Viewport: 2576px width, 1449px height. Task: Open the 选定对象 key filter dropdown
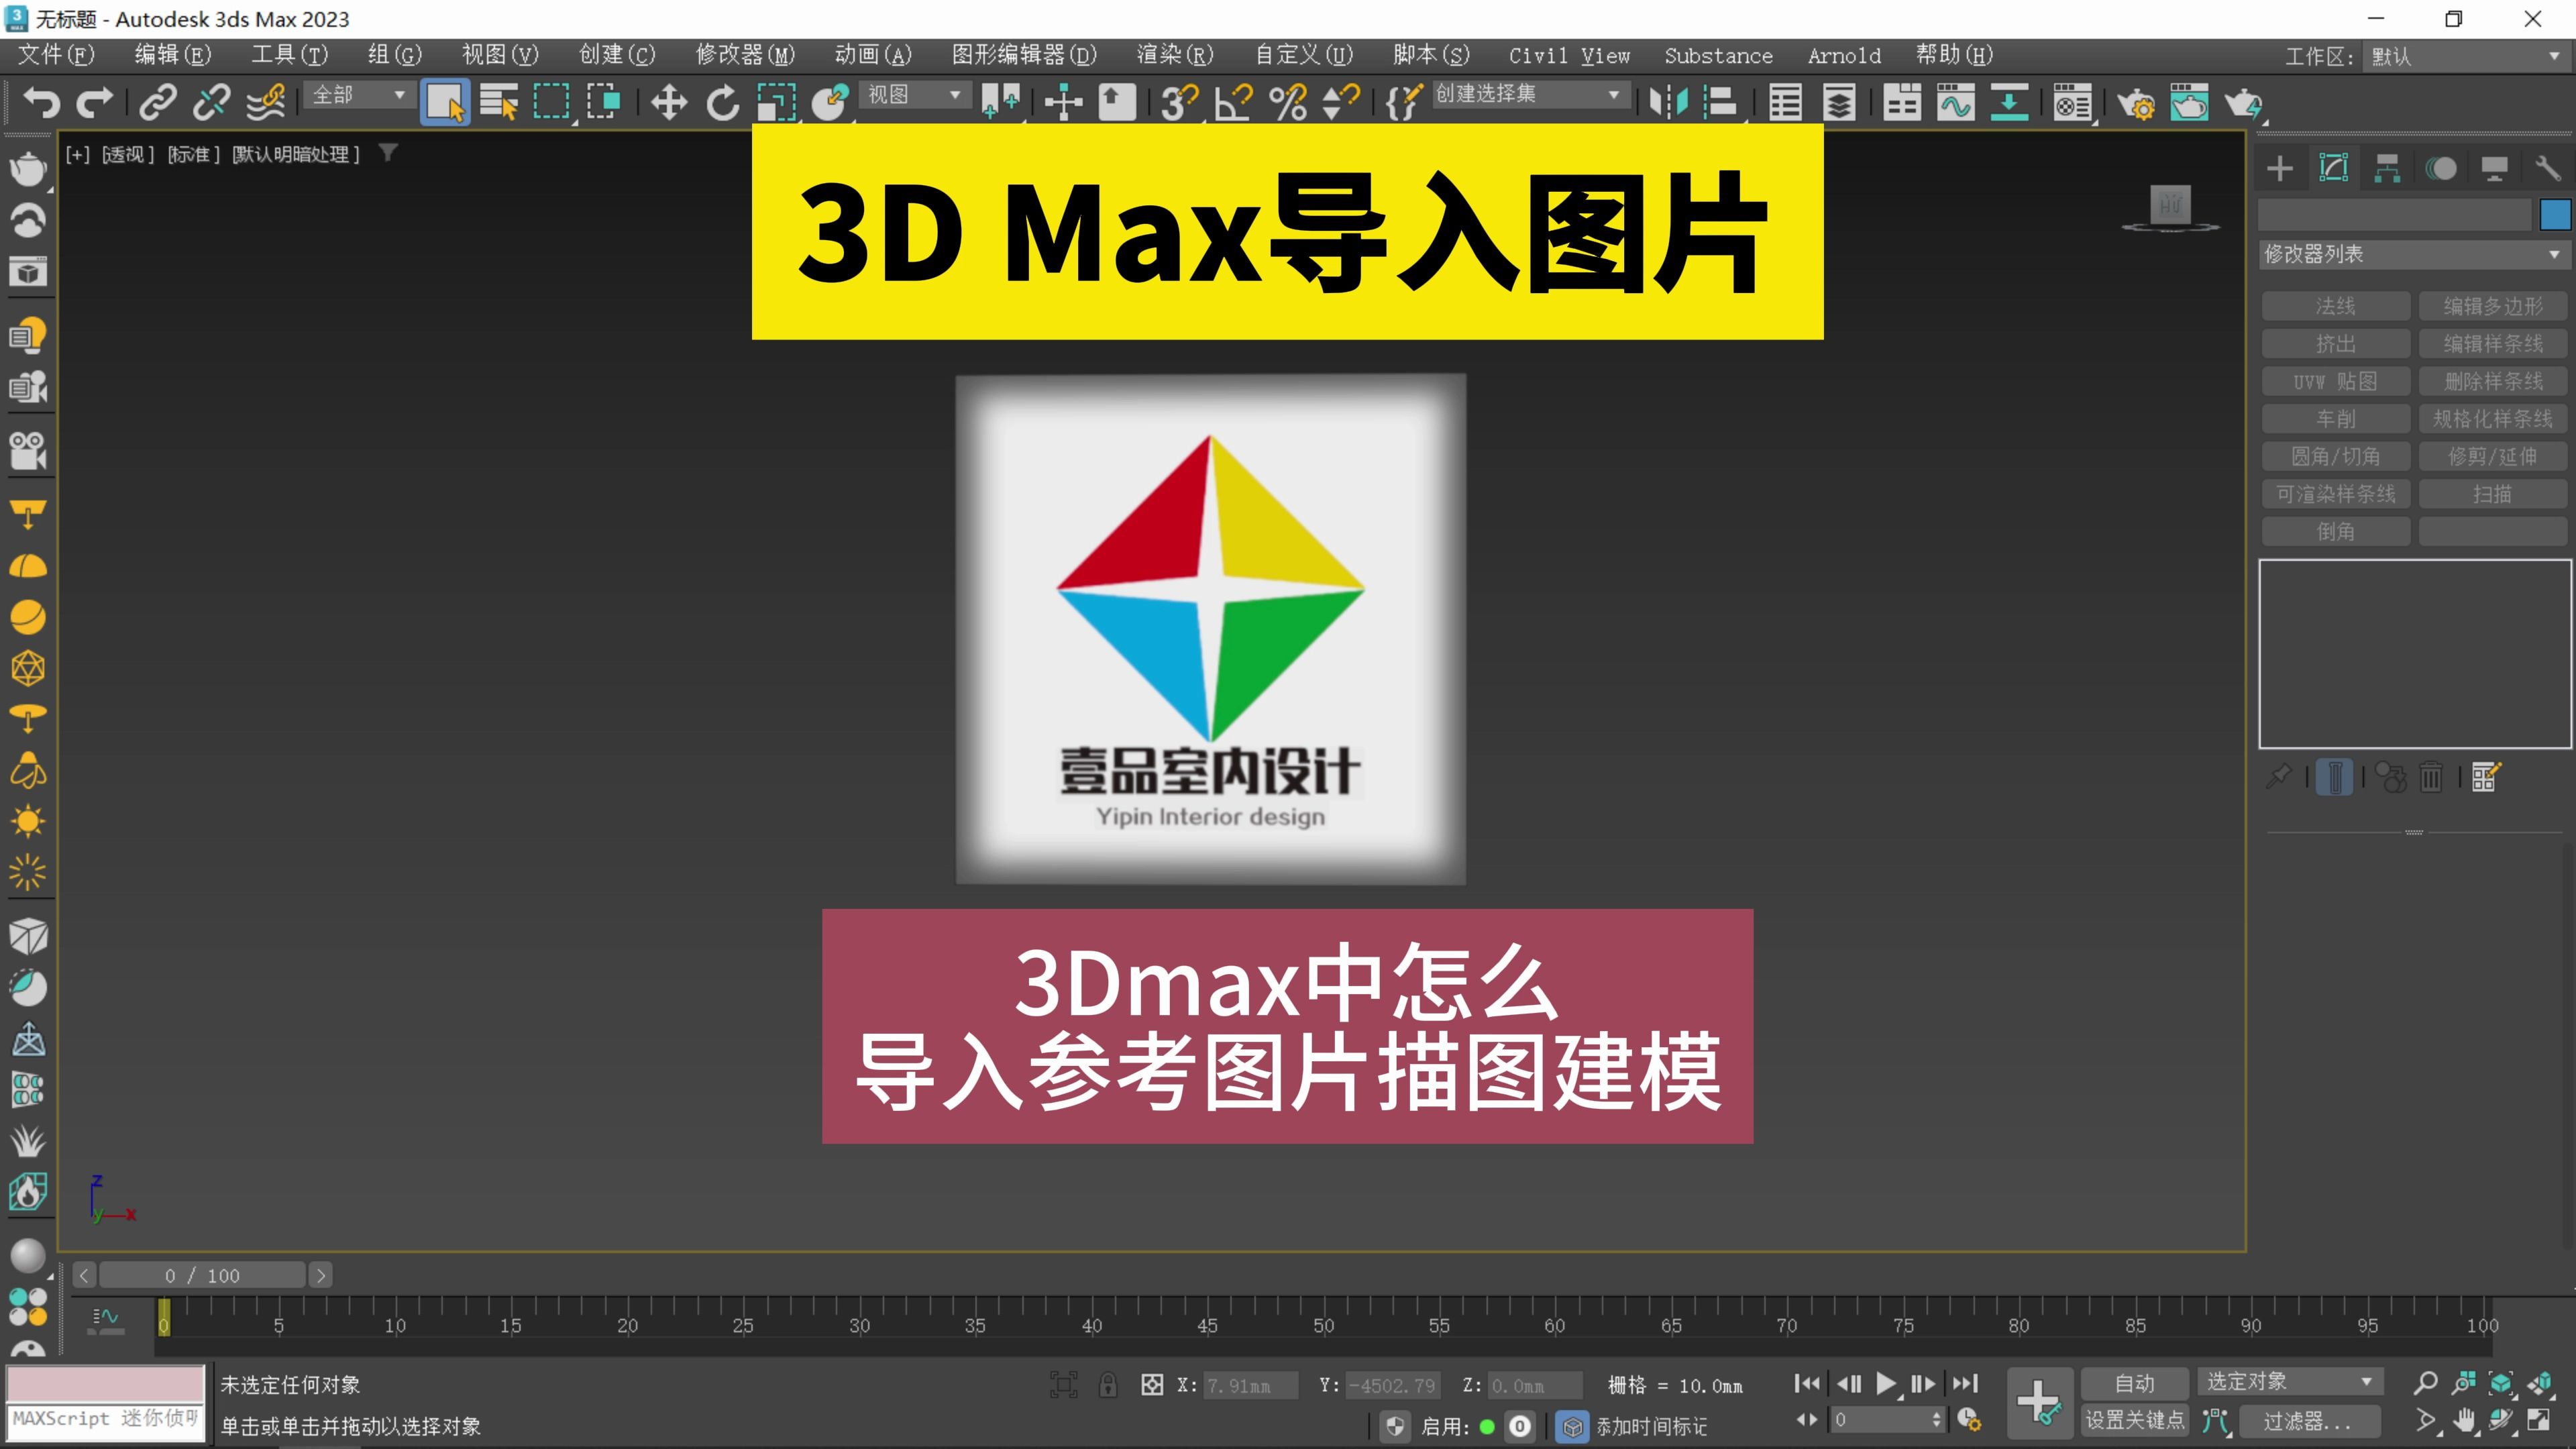(x=2290, y=1382)
